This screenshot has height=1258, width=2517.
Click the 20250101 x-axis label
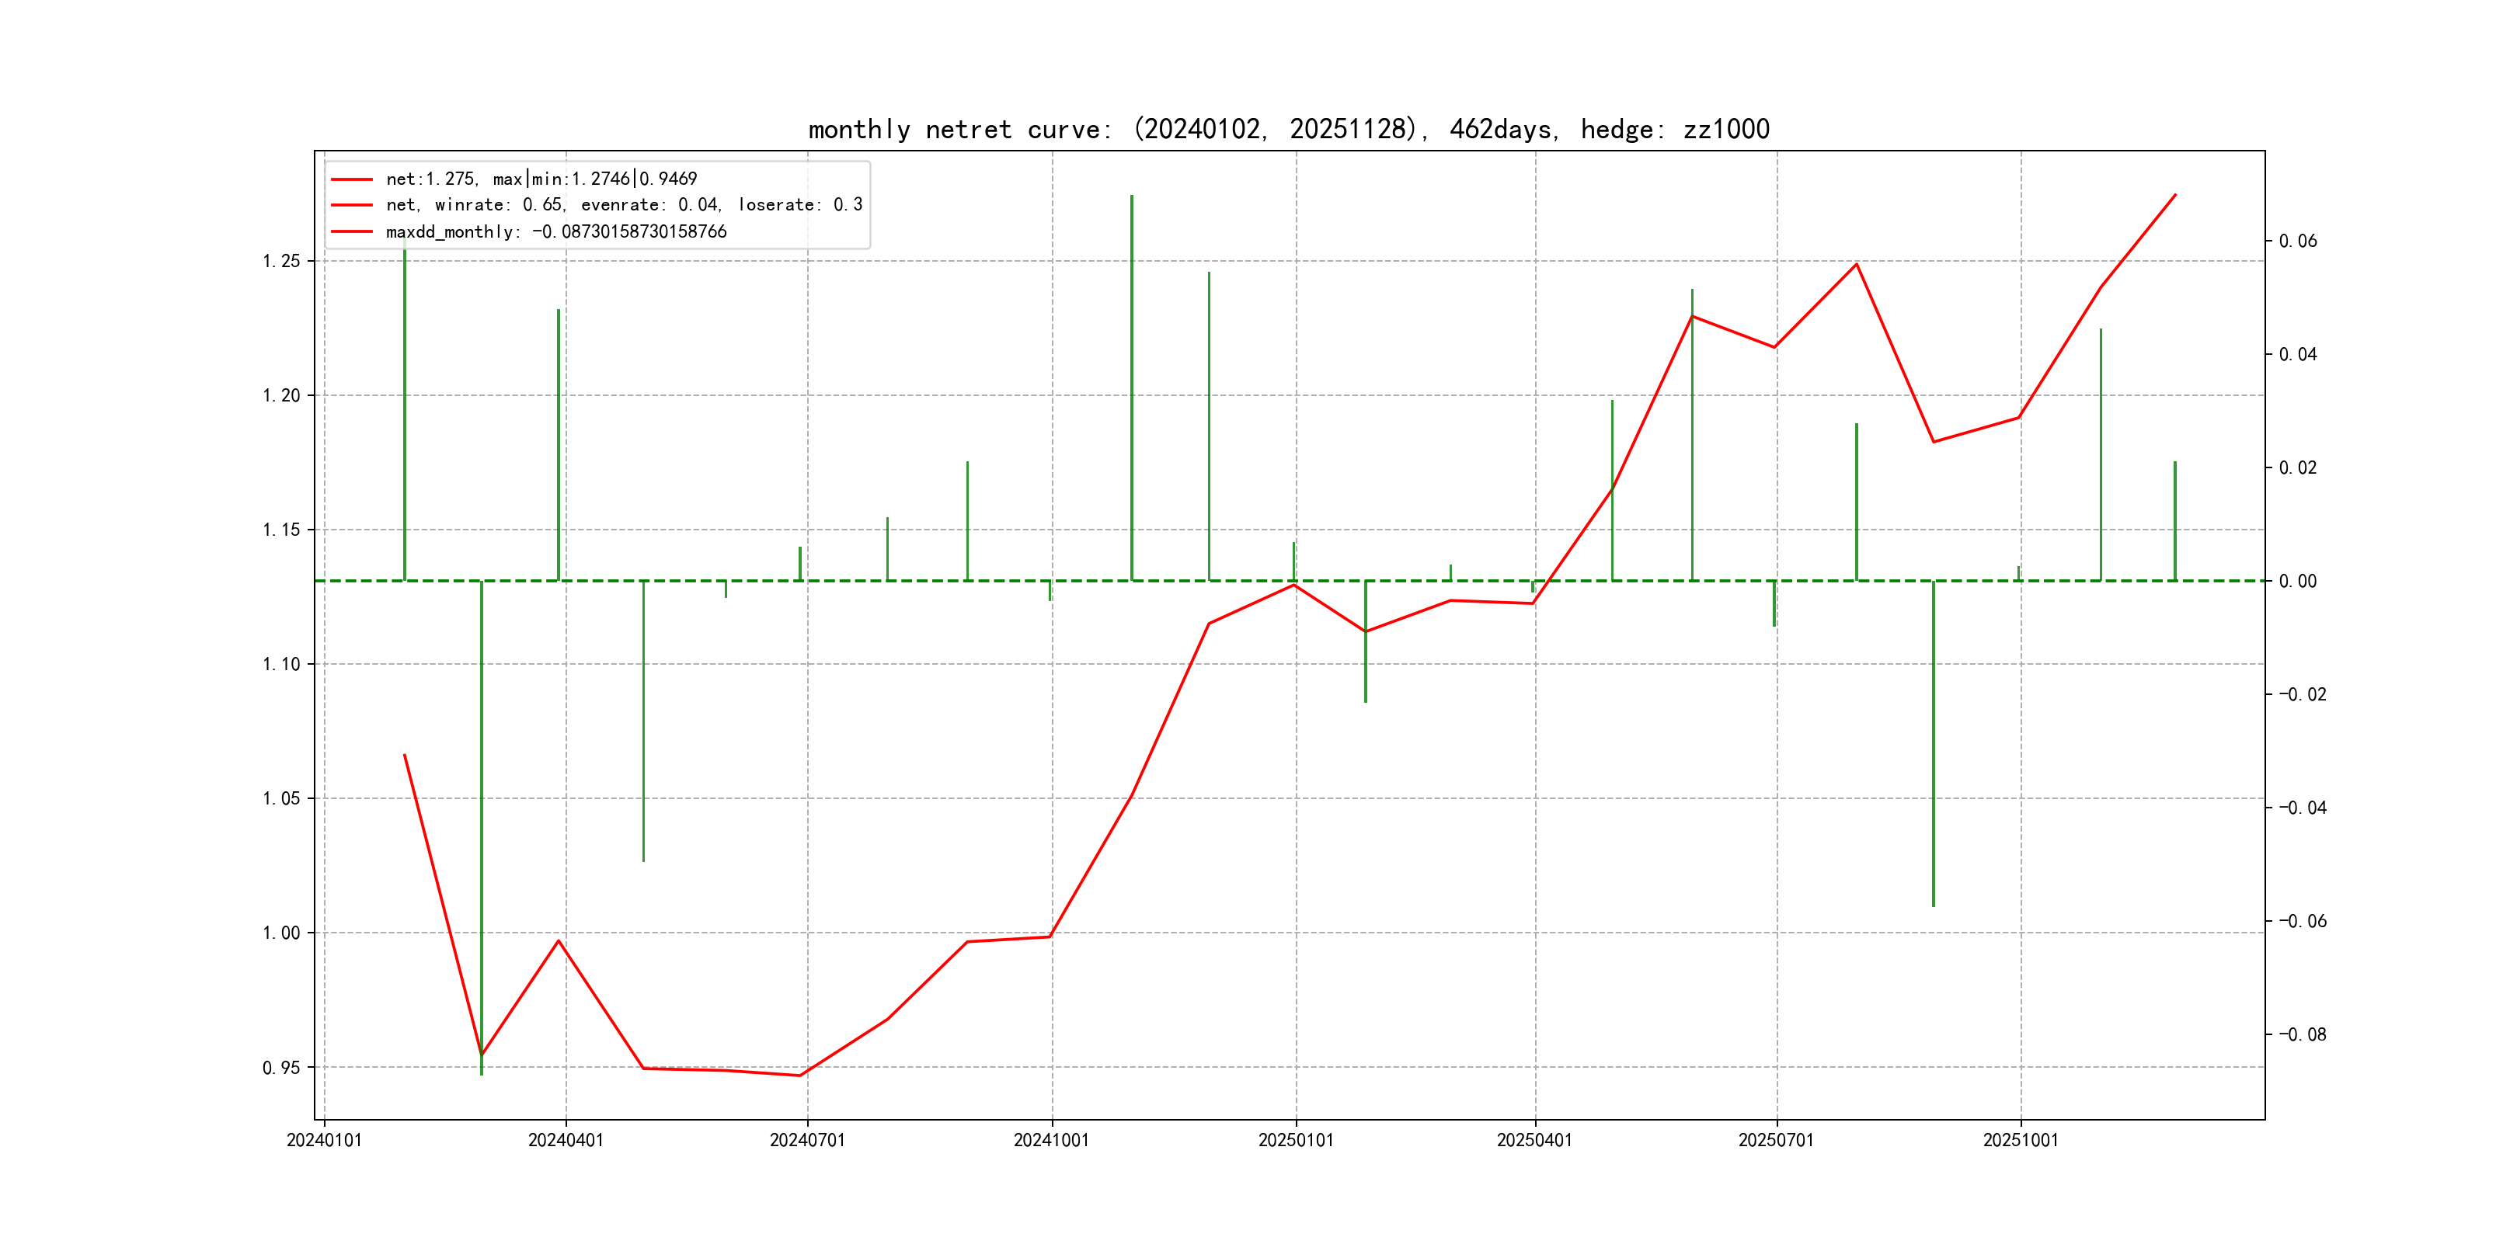pyautogui.click(x=1296, y=1140)
